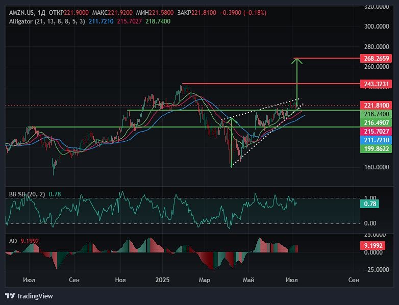399x305 pixels.
Task: Click the Мар label on time axis
Action: pos(205,280)
